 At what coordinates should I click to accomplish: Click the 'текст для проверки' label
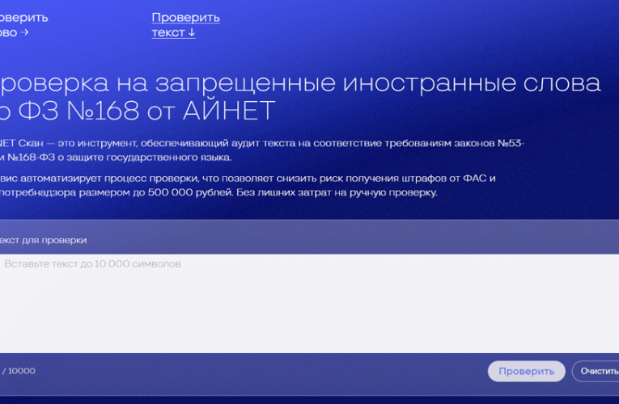[43, 240]
